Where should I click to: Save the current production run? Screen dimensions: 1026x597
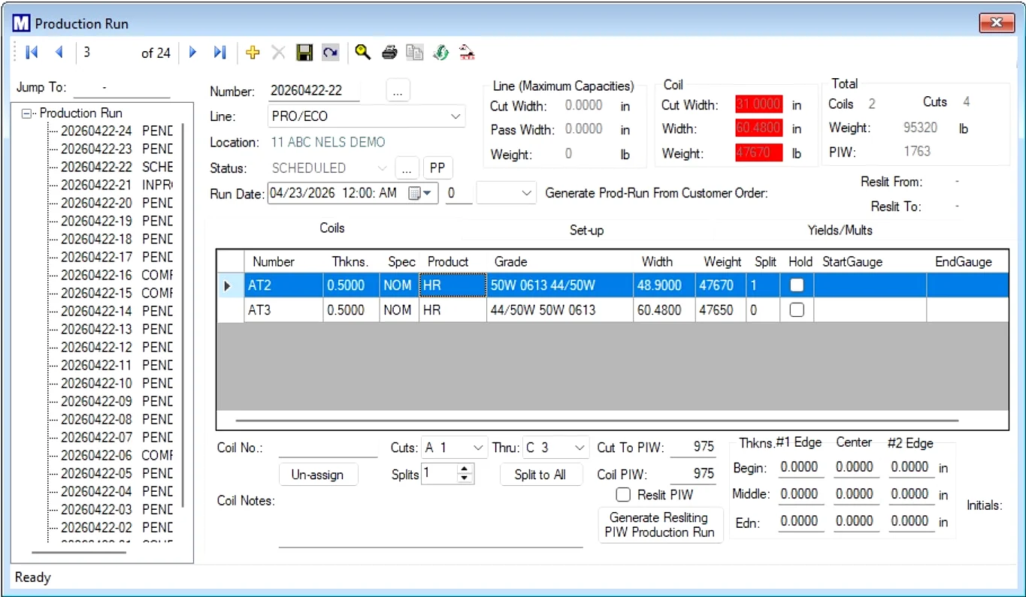[304, 52]
